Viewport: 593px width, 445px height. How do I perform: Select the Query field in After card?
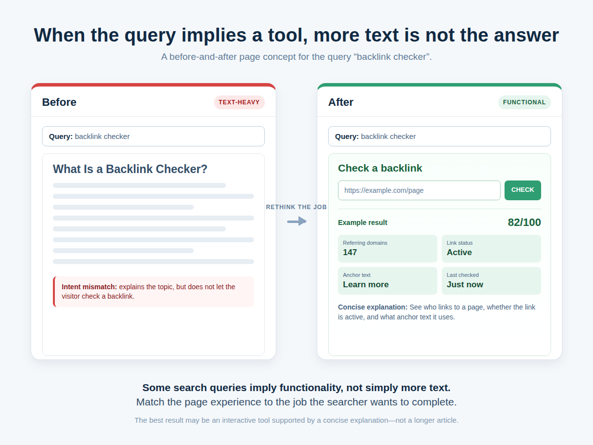point(439,136)
